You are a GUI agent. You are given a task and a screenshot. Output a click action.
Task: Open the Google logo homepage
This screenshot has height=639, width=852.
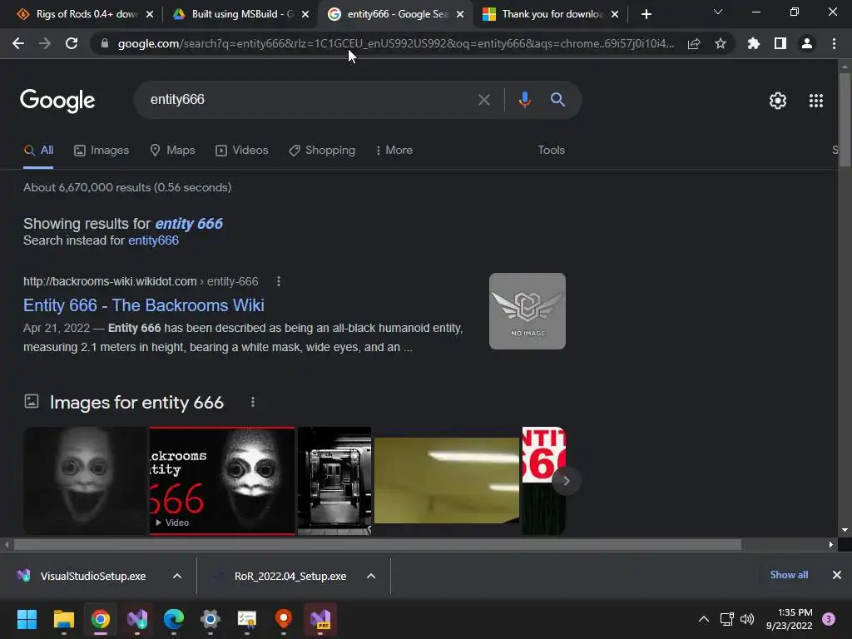(x=57, y=101)
